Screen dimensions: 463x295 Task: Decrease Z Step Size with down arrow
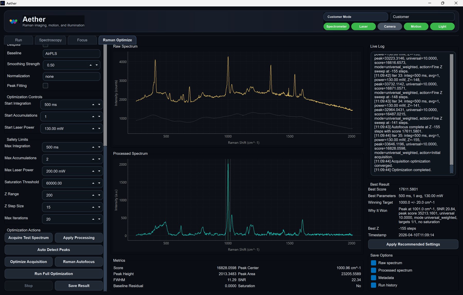[99, 207]
